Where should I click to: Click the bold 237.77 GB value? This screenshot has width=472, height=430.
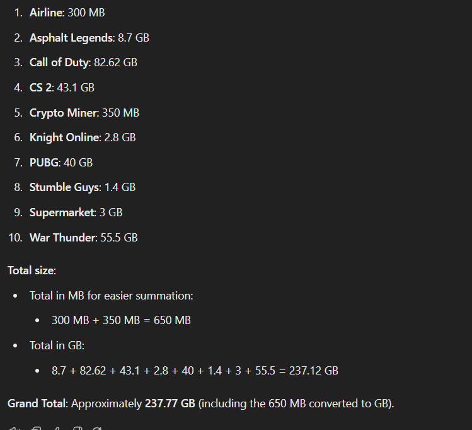tap(170, 404)
